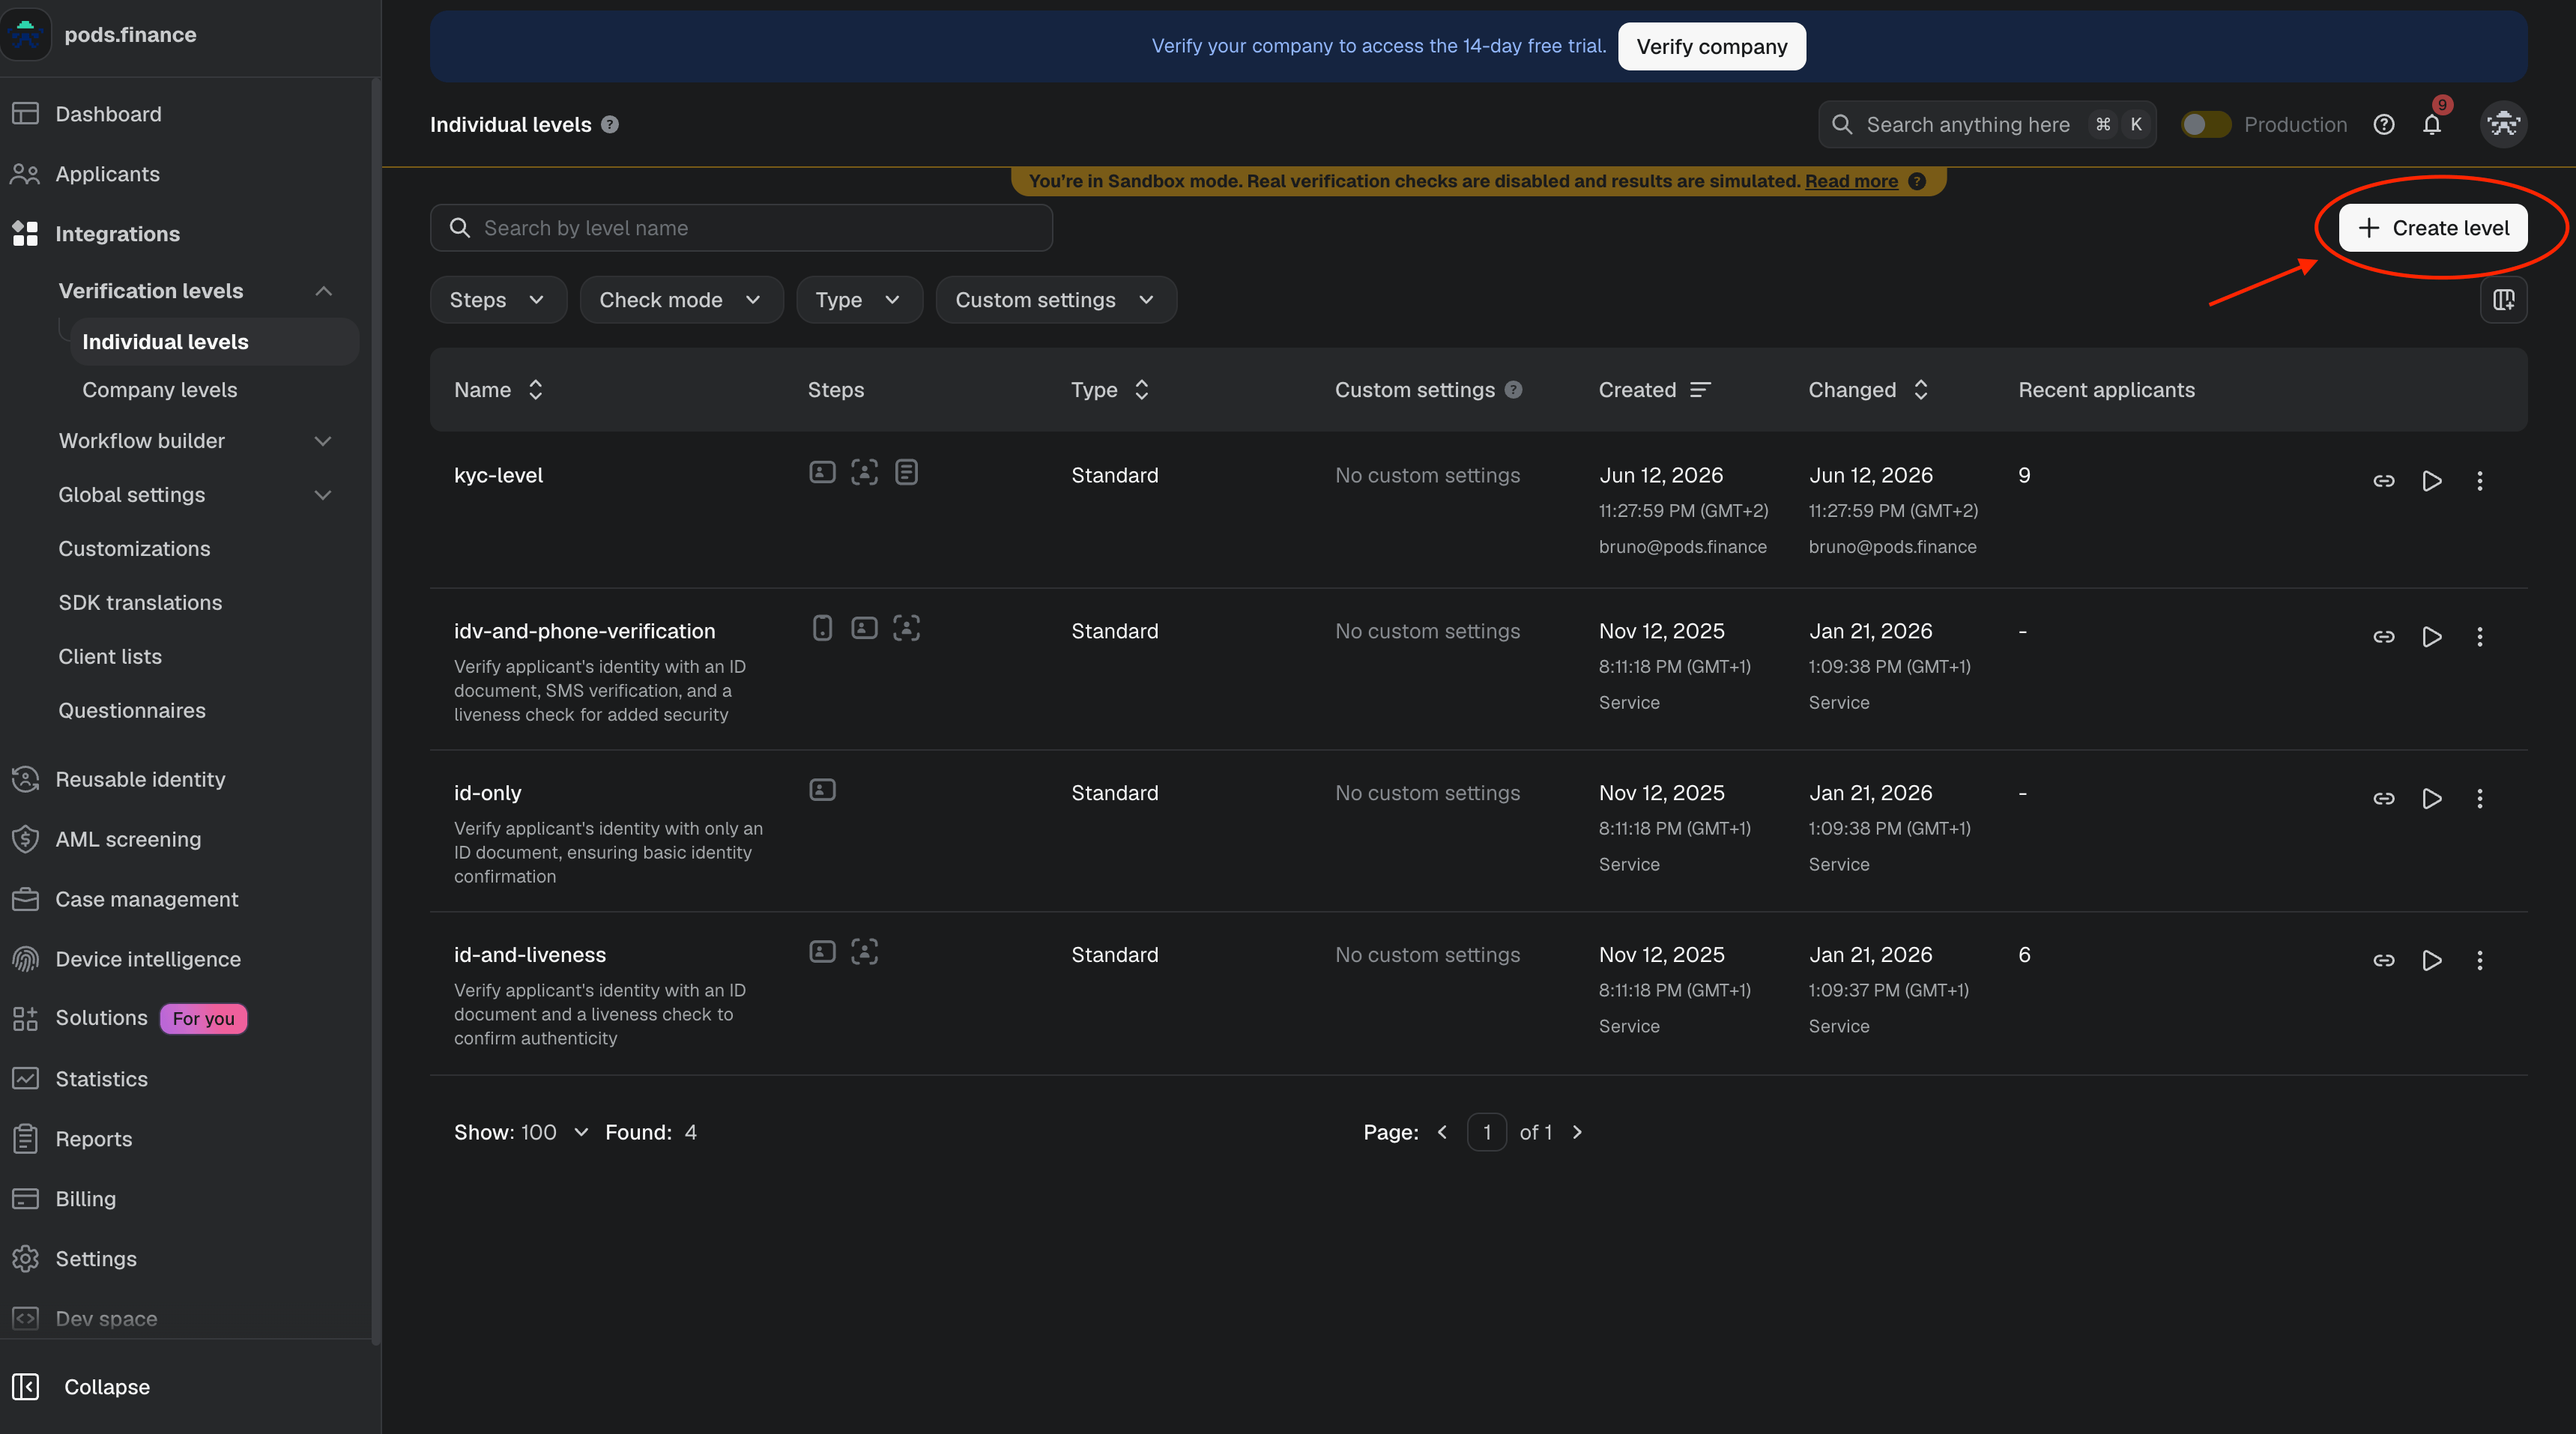Image resolution: width=2576 pixels, height=1434 pixels.
Task: Open the Steps filter dropdown
Action: pyautogui.click(x=498, y=299)
